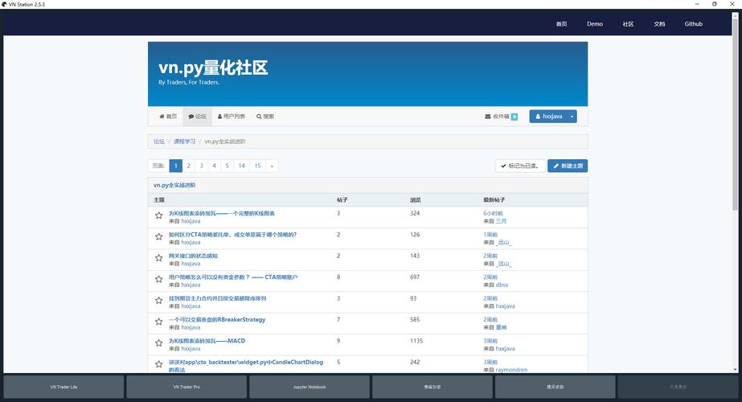Viewport: 742px width, 402px height.
Task: Star the RBreakerStrategy topic
Action: (158, 322)
